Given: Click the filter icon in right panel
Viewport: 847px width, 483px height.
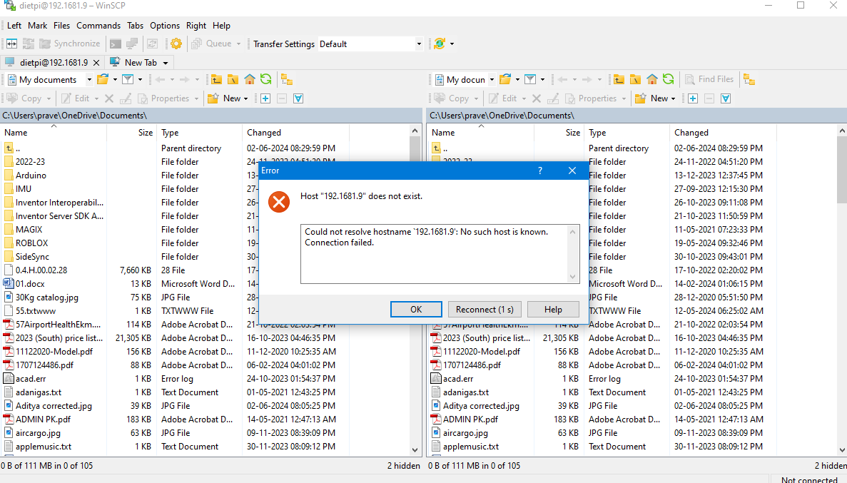Looking at the screenshot, I should coord(530,79).
